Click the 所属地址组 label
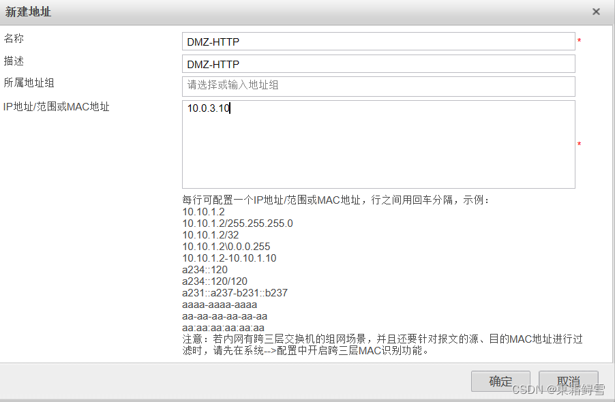615x402 pixels. click(29, 82)
